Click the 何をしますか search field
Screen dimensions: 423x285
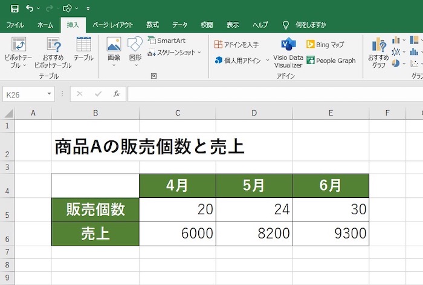(x=311, y=25)
